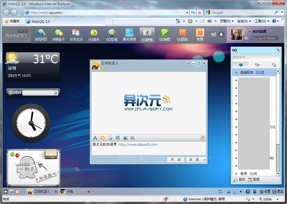The width and height of the screenshot is (287, 204).
Task: Open IE 页面(P) menu
Action: (226, 21)
